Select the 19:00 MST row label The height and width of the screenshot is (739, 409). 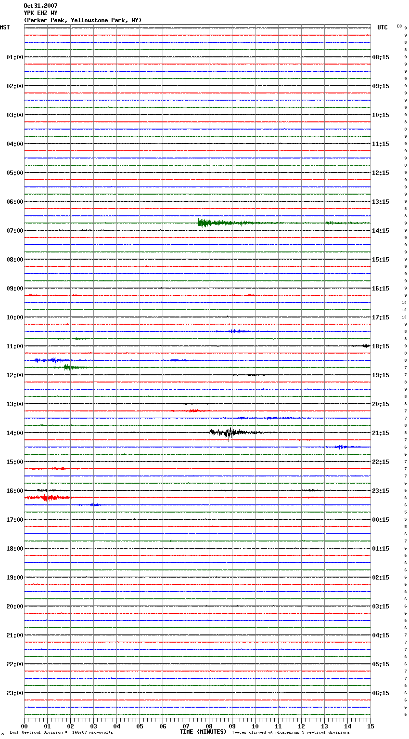15,577
